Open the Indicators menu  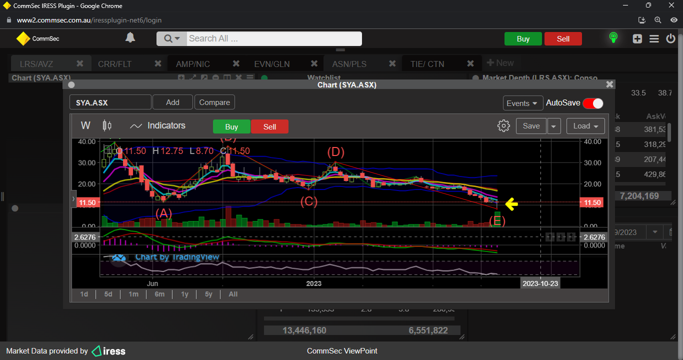[x=157, y=125]
